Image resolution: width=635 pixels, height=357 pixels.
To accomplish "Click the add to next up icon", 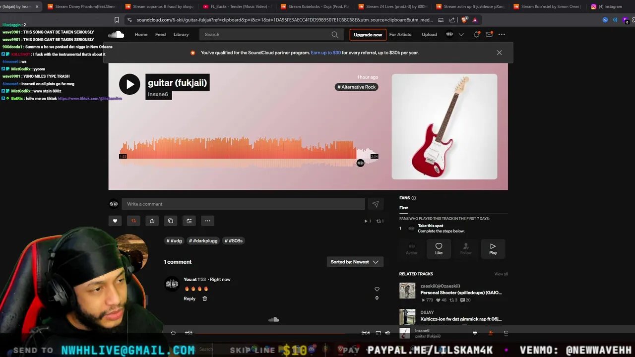I will pos(189,221).
